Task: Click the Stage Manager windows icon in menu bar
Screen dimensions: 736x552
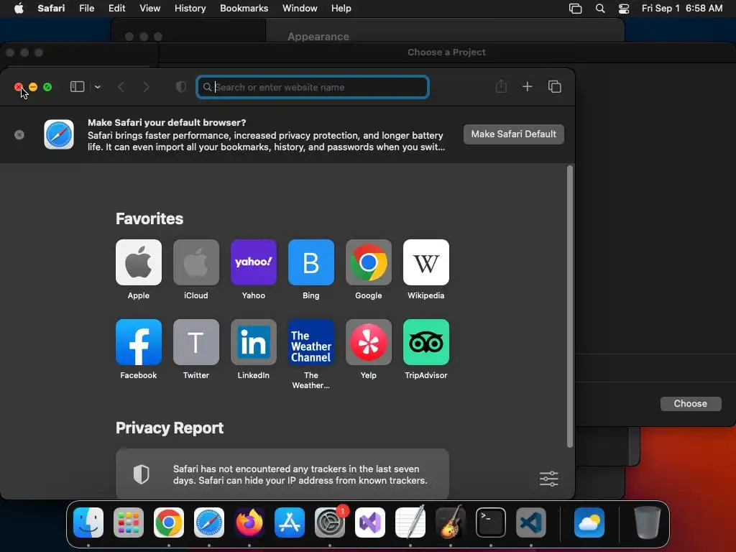Action: (576, 9)
